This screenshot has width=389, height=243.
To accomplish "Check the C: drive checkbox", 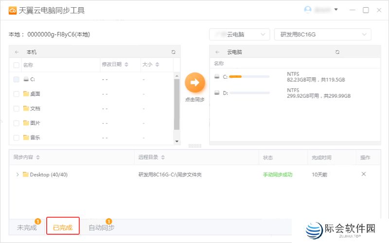I will click(x=17, y=79).
